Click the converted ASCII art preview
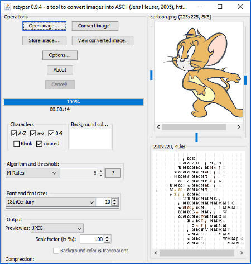The height and width of the screenshot is (264, 251). coord(199,200)
